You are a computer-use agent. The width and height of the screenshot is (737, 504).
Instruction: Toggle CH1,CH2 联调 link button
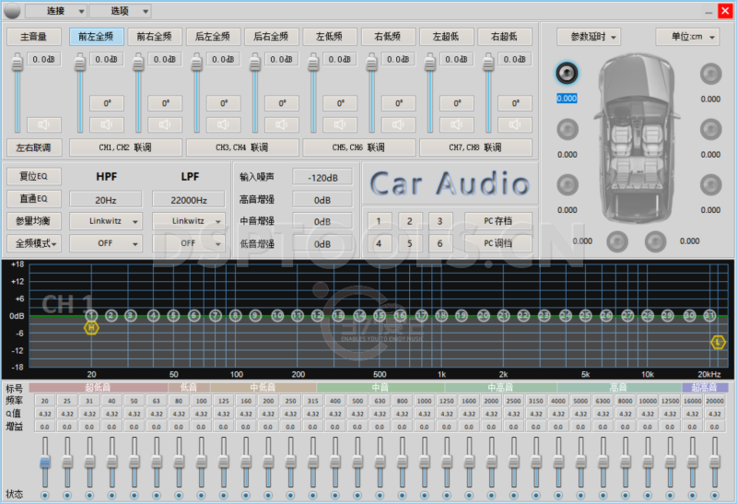point(124,147)
